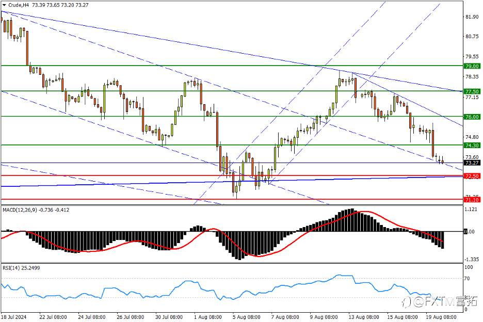Click the 80.75 price scale value
This screenshot has height=322, width=483.
click(472, 36)
